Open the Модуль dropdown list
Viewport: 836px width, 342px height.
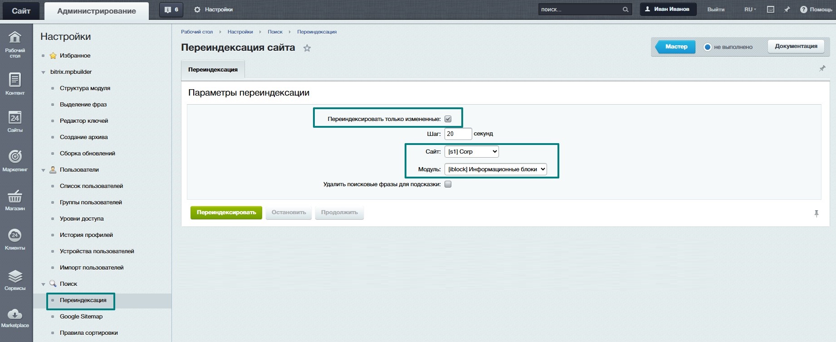[x=495, y=169]
